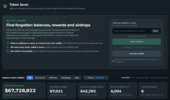Click 'of 1,950,362 scanned' text
The height and width of the screenshot is (100, 170).
[x=58, y=95]
